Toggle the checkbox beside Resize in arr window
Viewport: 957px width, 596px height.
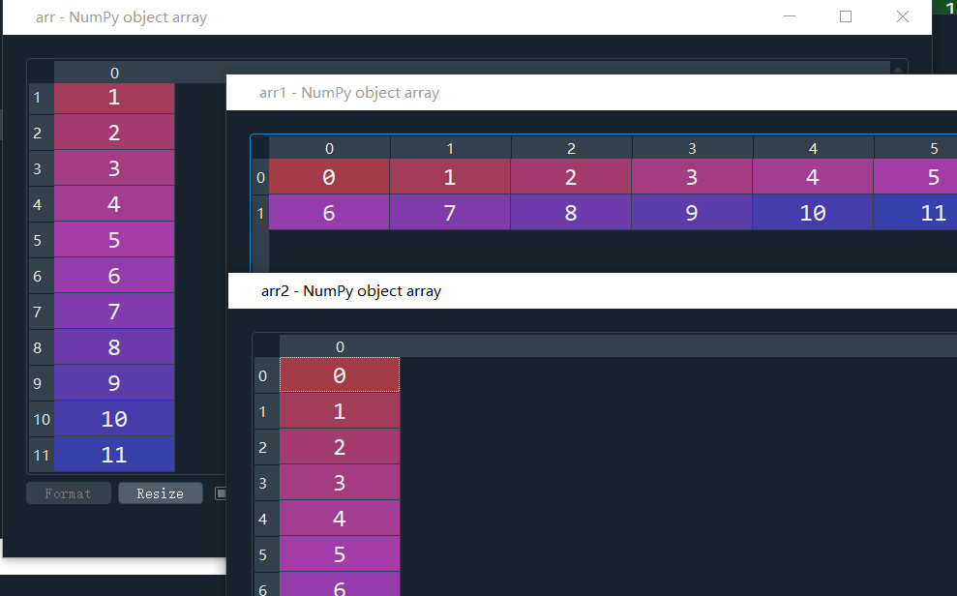(221, 492)
